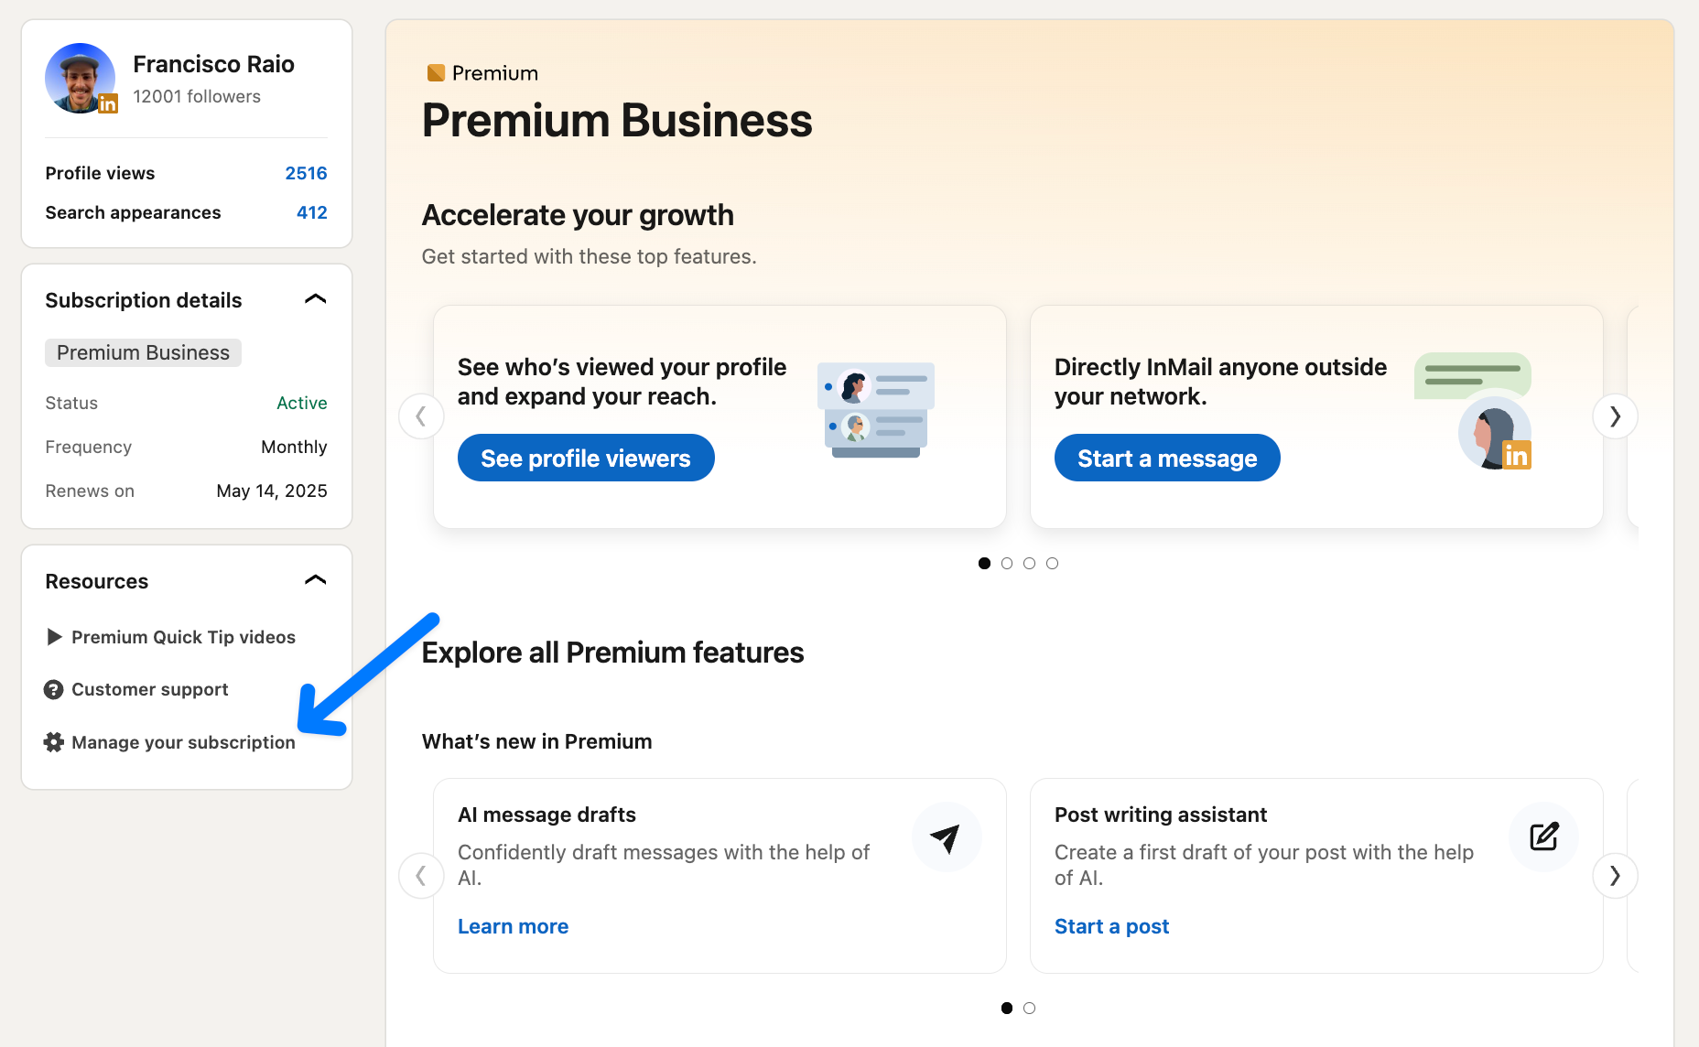Advance top features carousel with next arrow
1699x1047 pixels.
pos(1615,416)
